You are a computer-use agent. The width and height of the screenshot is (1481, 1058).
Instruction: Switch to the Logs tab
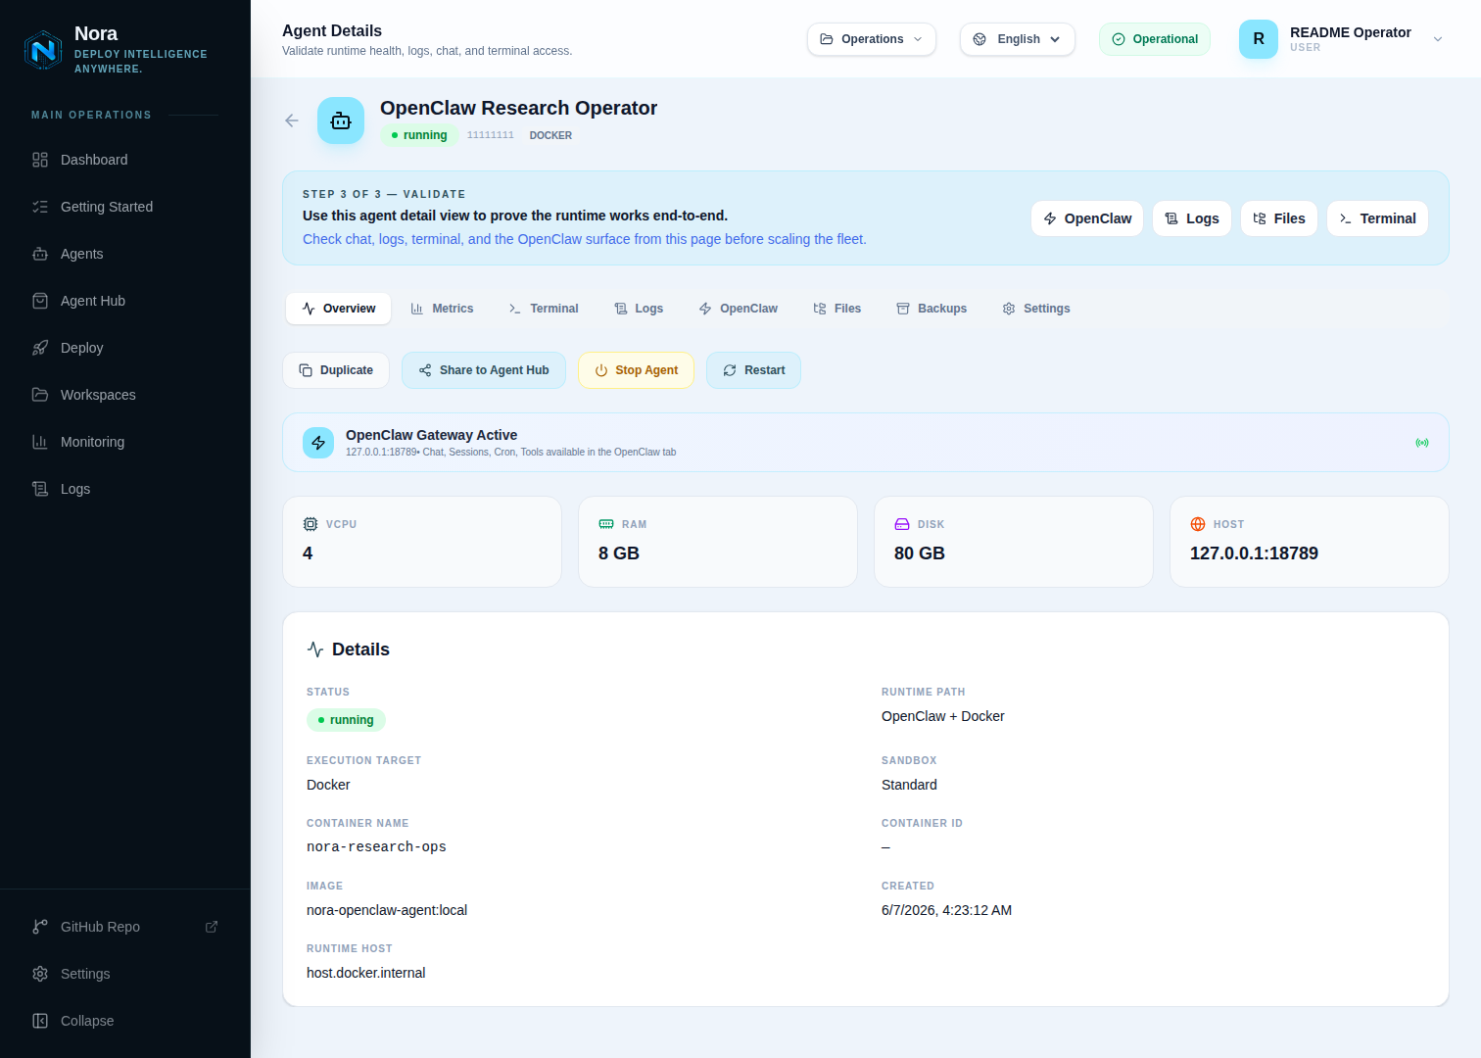[639, 309]
